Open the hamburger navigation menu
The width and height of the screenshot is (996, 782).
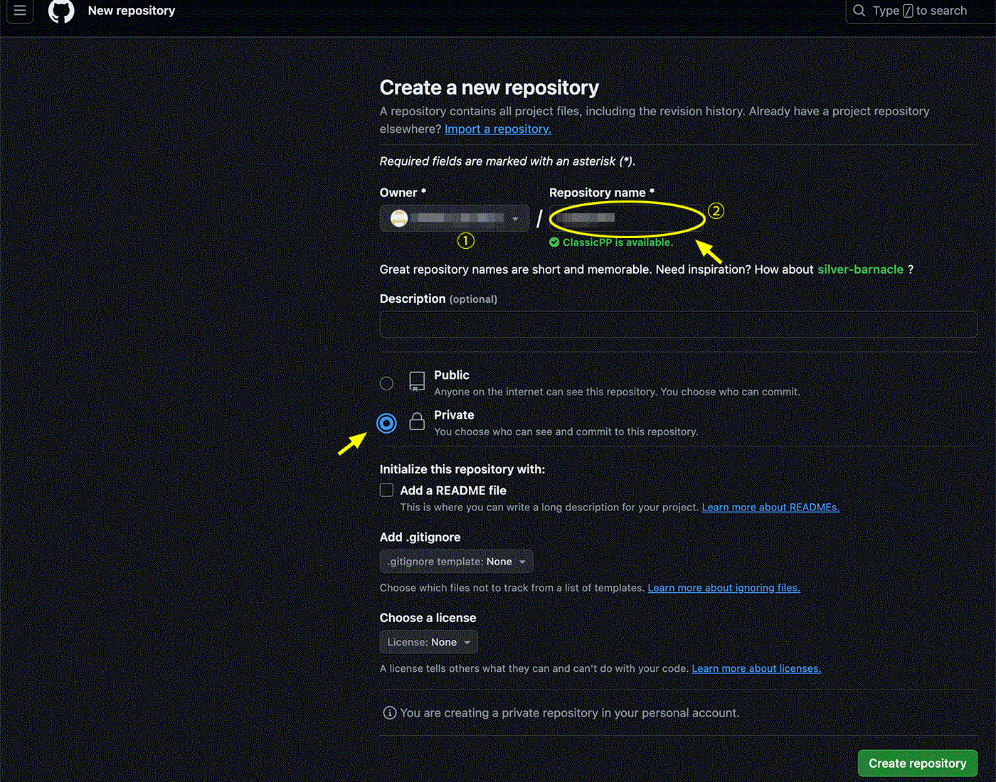pos(20,11)
